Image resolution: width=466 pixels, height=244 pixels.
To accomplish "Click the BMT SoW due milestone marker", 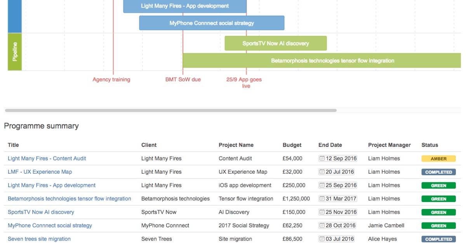I will [x=183, y=79].
